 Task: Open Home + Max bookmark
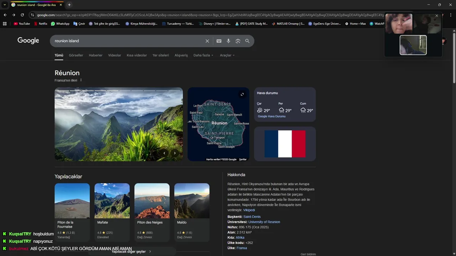click(355, 24)
